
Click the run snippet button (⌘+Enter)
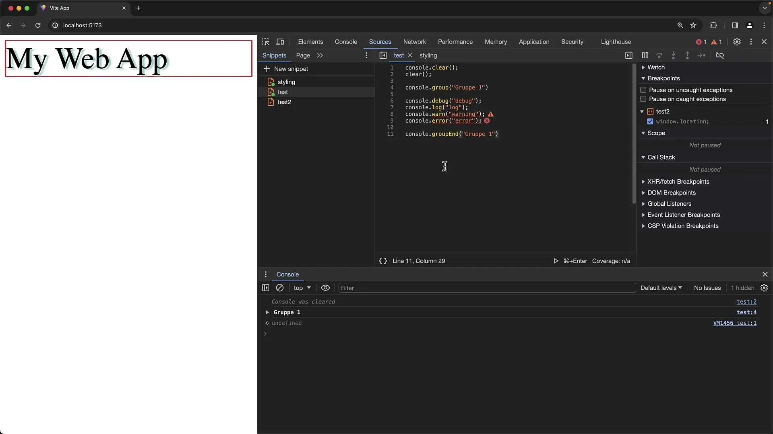click(x=556, y=261)
